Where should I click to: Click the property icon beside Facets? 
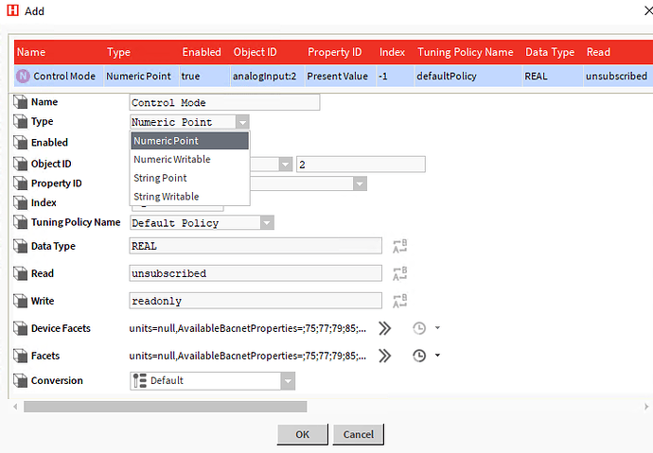20,357
